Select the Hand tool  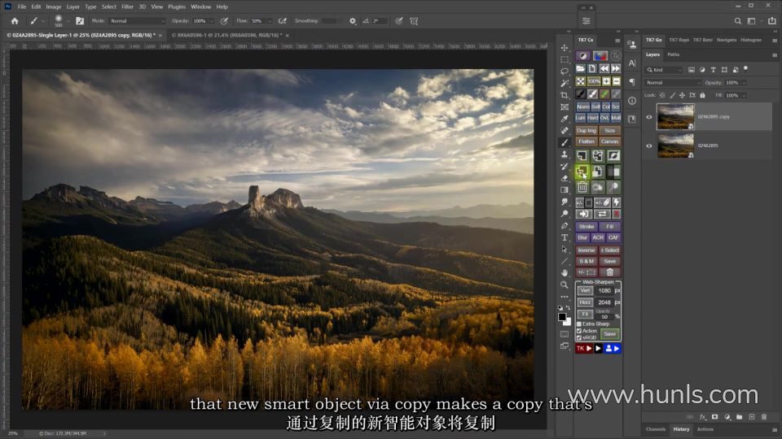tap(564, 273)
